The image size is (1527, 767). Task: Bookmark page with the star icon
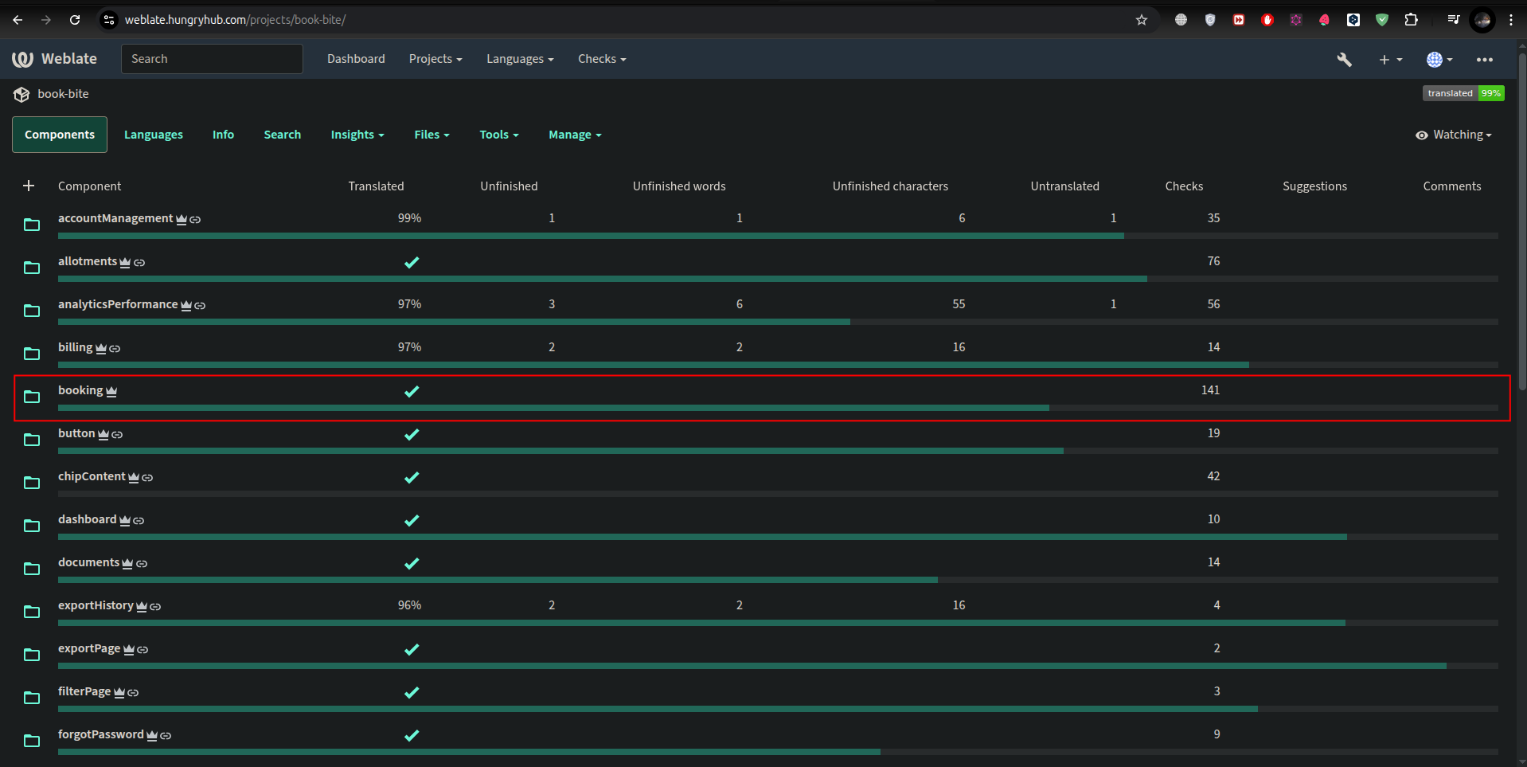(1141, 20)
